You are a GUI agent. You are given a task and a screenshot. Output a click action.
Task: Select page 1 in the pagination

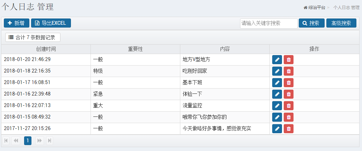pyautogui.click(x=28, y=141)
